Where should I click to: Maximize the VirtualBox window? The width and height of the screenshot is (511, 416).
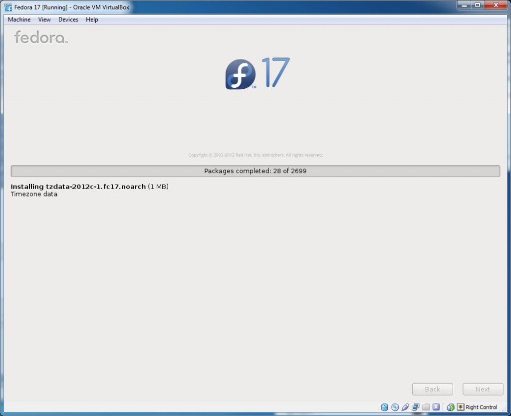pyautogui.click(x=478, y=5)
